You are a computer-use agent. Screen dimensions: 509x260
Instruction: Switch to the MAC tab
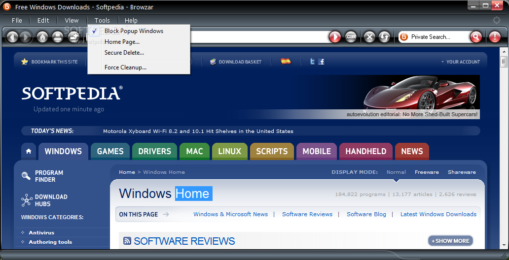(x=194, y=151)
